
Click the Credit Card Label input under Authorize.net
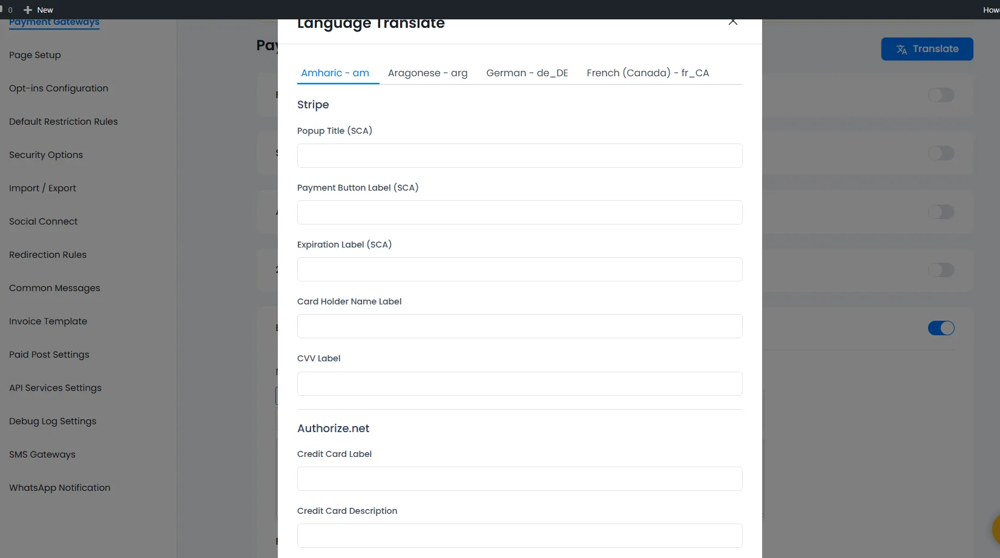point(519,479)
